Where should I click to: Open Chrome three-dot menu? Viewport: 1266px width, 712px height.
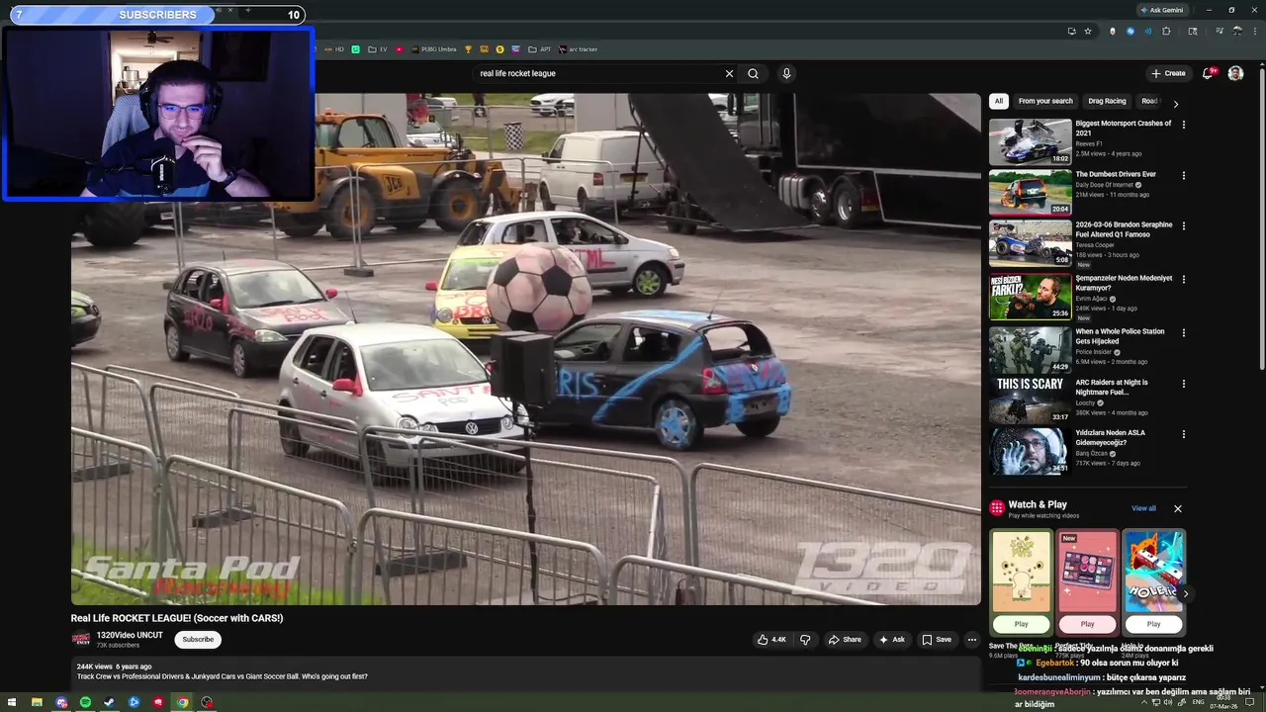point(1253,31)
